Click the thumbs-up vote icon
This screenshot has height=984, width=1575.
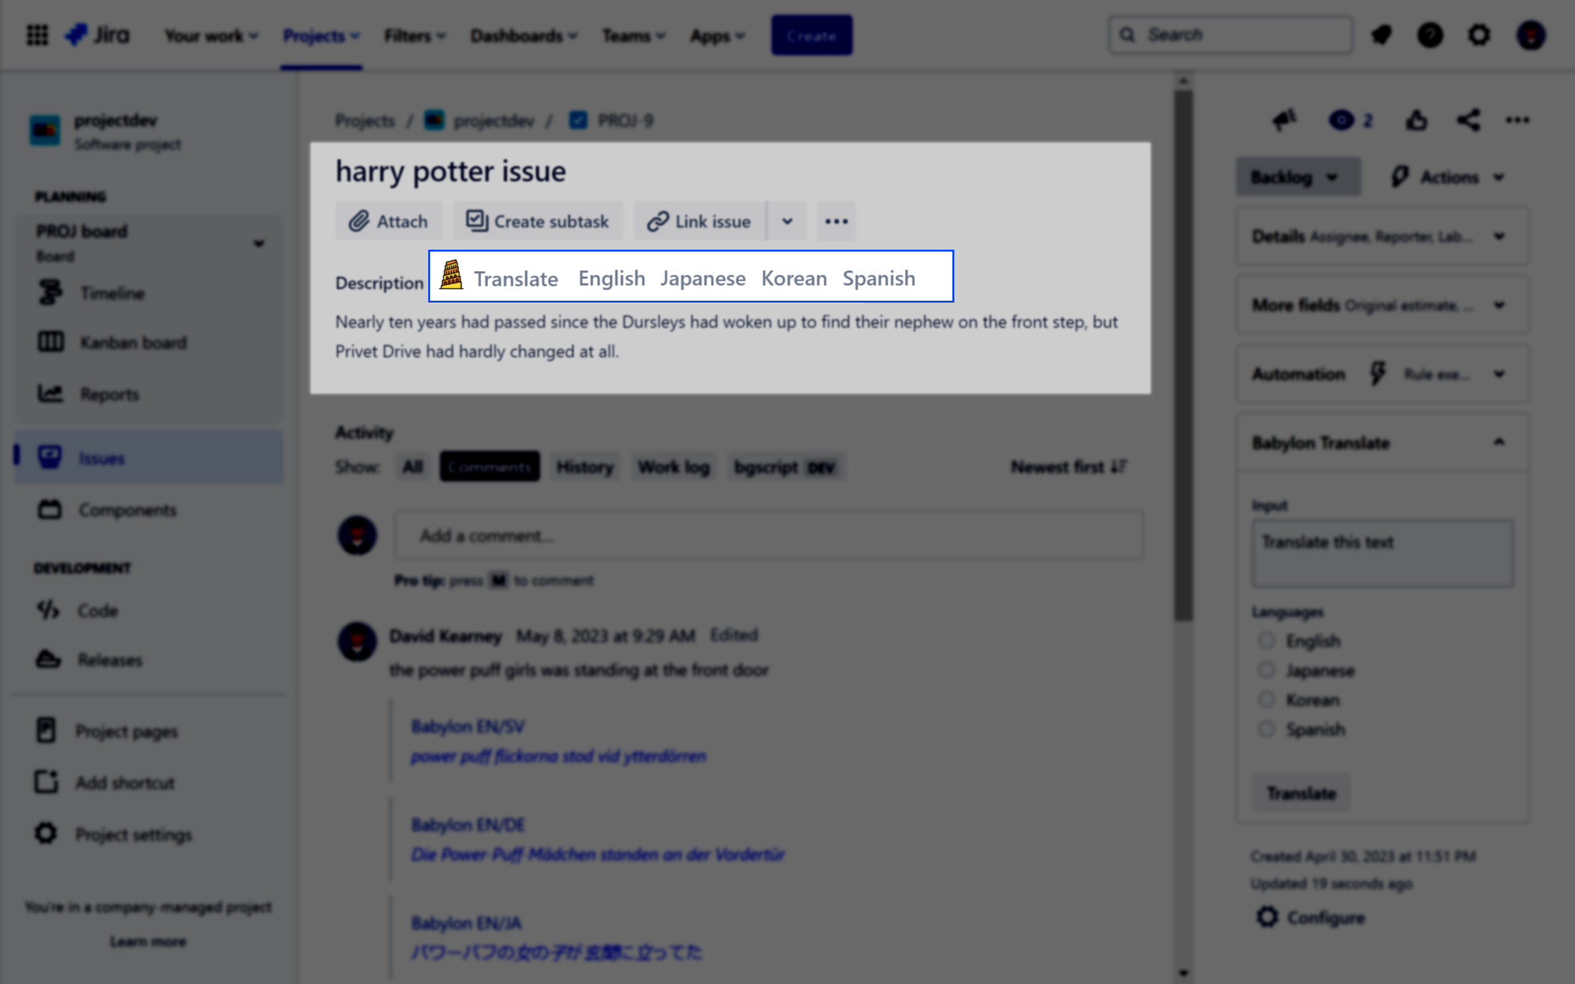1416,121
